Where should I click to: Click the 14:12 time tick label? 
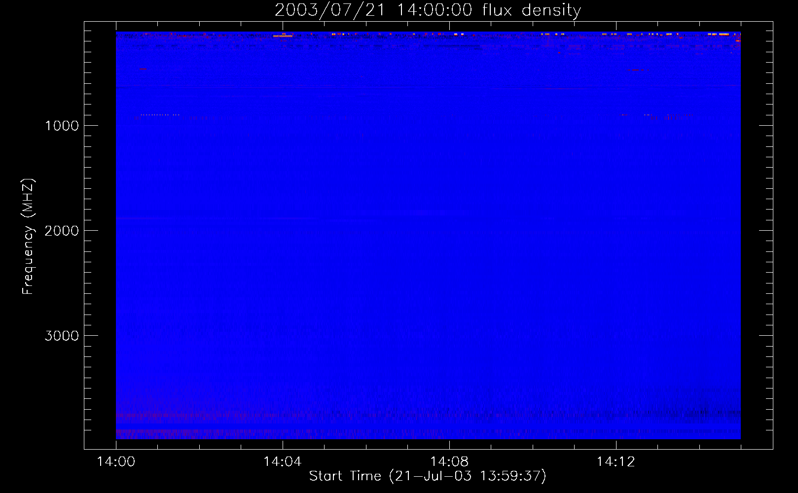point(616,462)
